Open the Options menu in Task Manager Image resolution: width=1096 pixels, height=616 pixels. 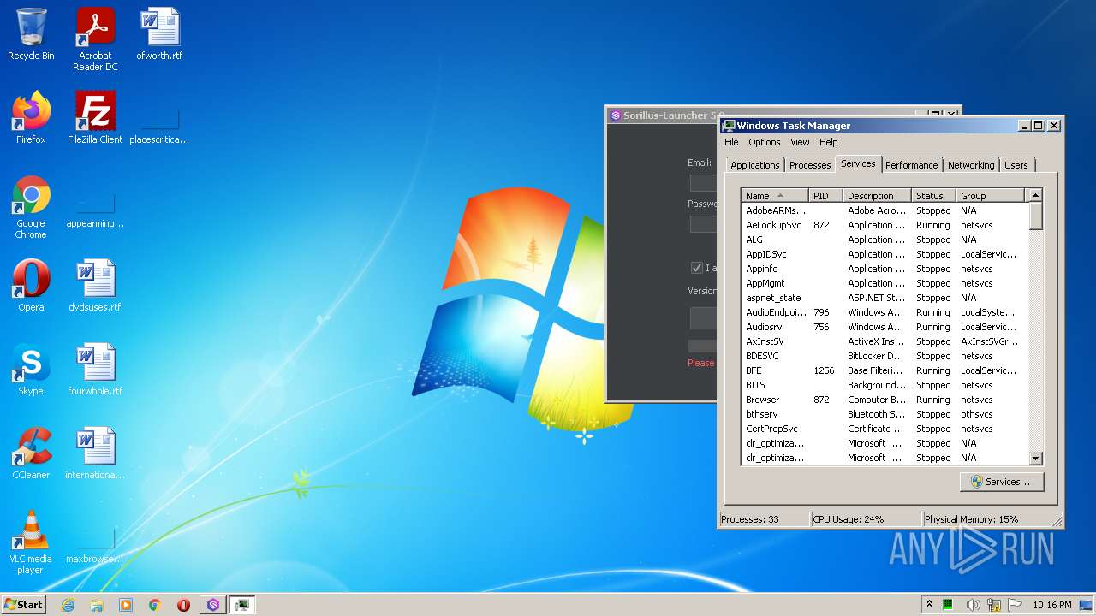point(764,142)
